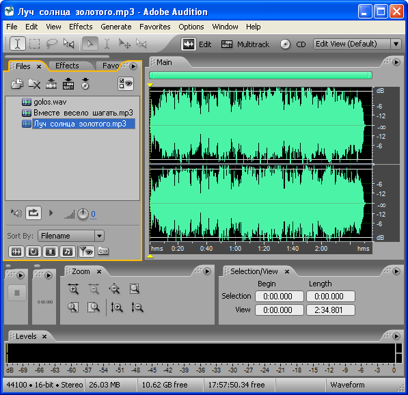Open Files panel options menu arrow
This screenshot has height=395, width=408.
coord(133,66)
